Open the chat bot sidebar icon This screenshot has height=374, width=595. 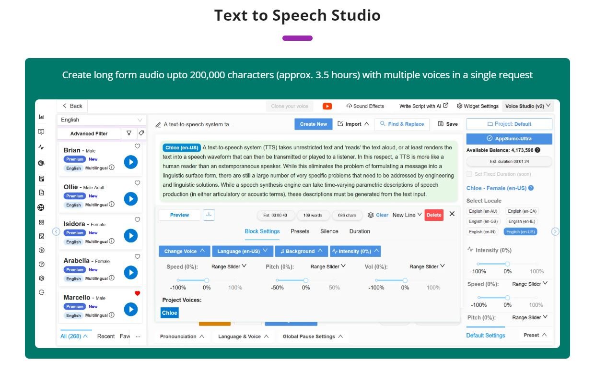click(41, 132)
